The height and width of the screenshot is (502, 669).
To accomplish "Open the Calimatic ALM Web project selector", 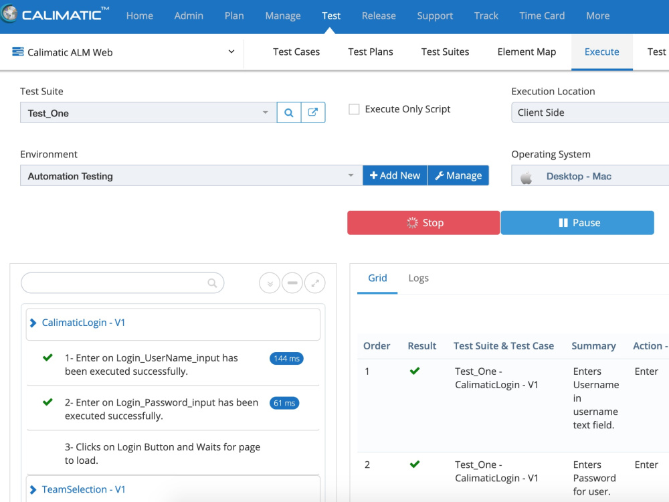I will (124, 52).
